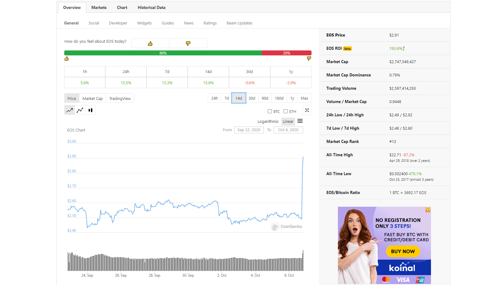Click the Market Cap Rank #13
The width and height of the screenshot is (498, 285).
(393, 142)
